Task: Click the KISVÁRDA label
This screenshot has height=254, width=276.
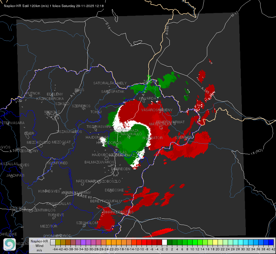Action: [147, 98]
